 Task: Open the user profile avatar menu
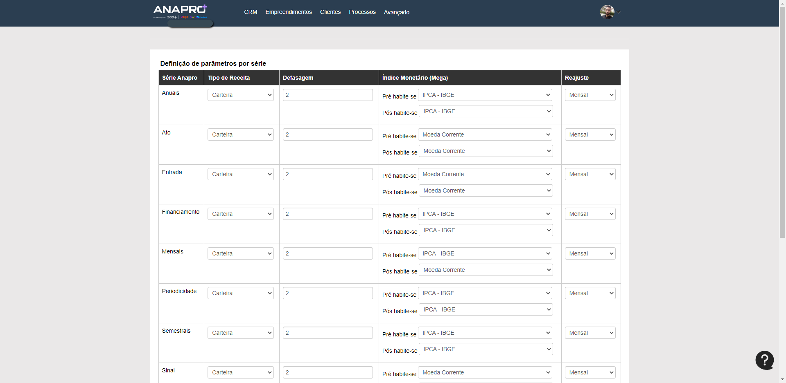(x=607, y=12)
